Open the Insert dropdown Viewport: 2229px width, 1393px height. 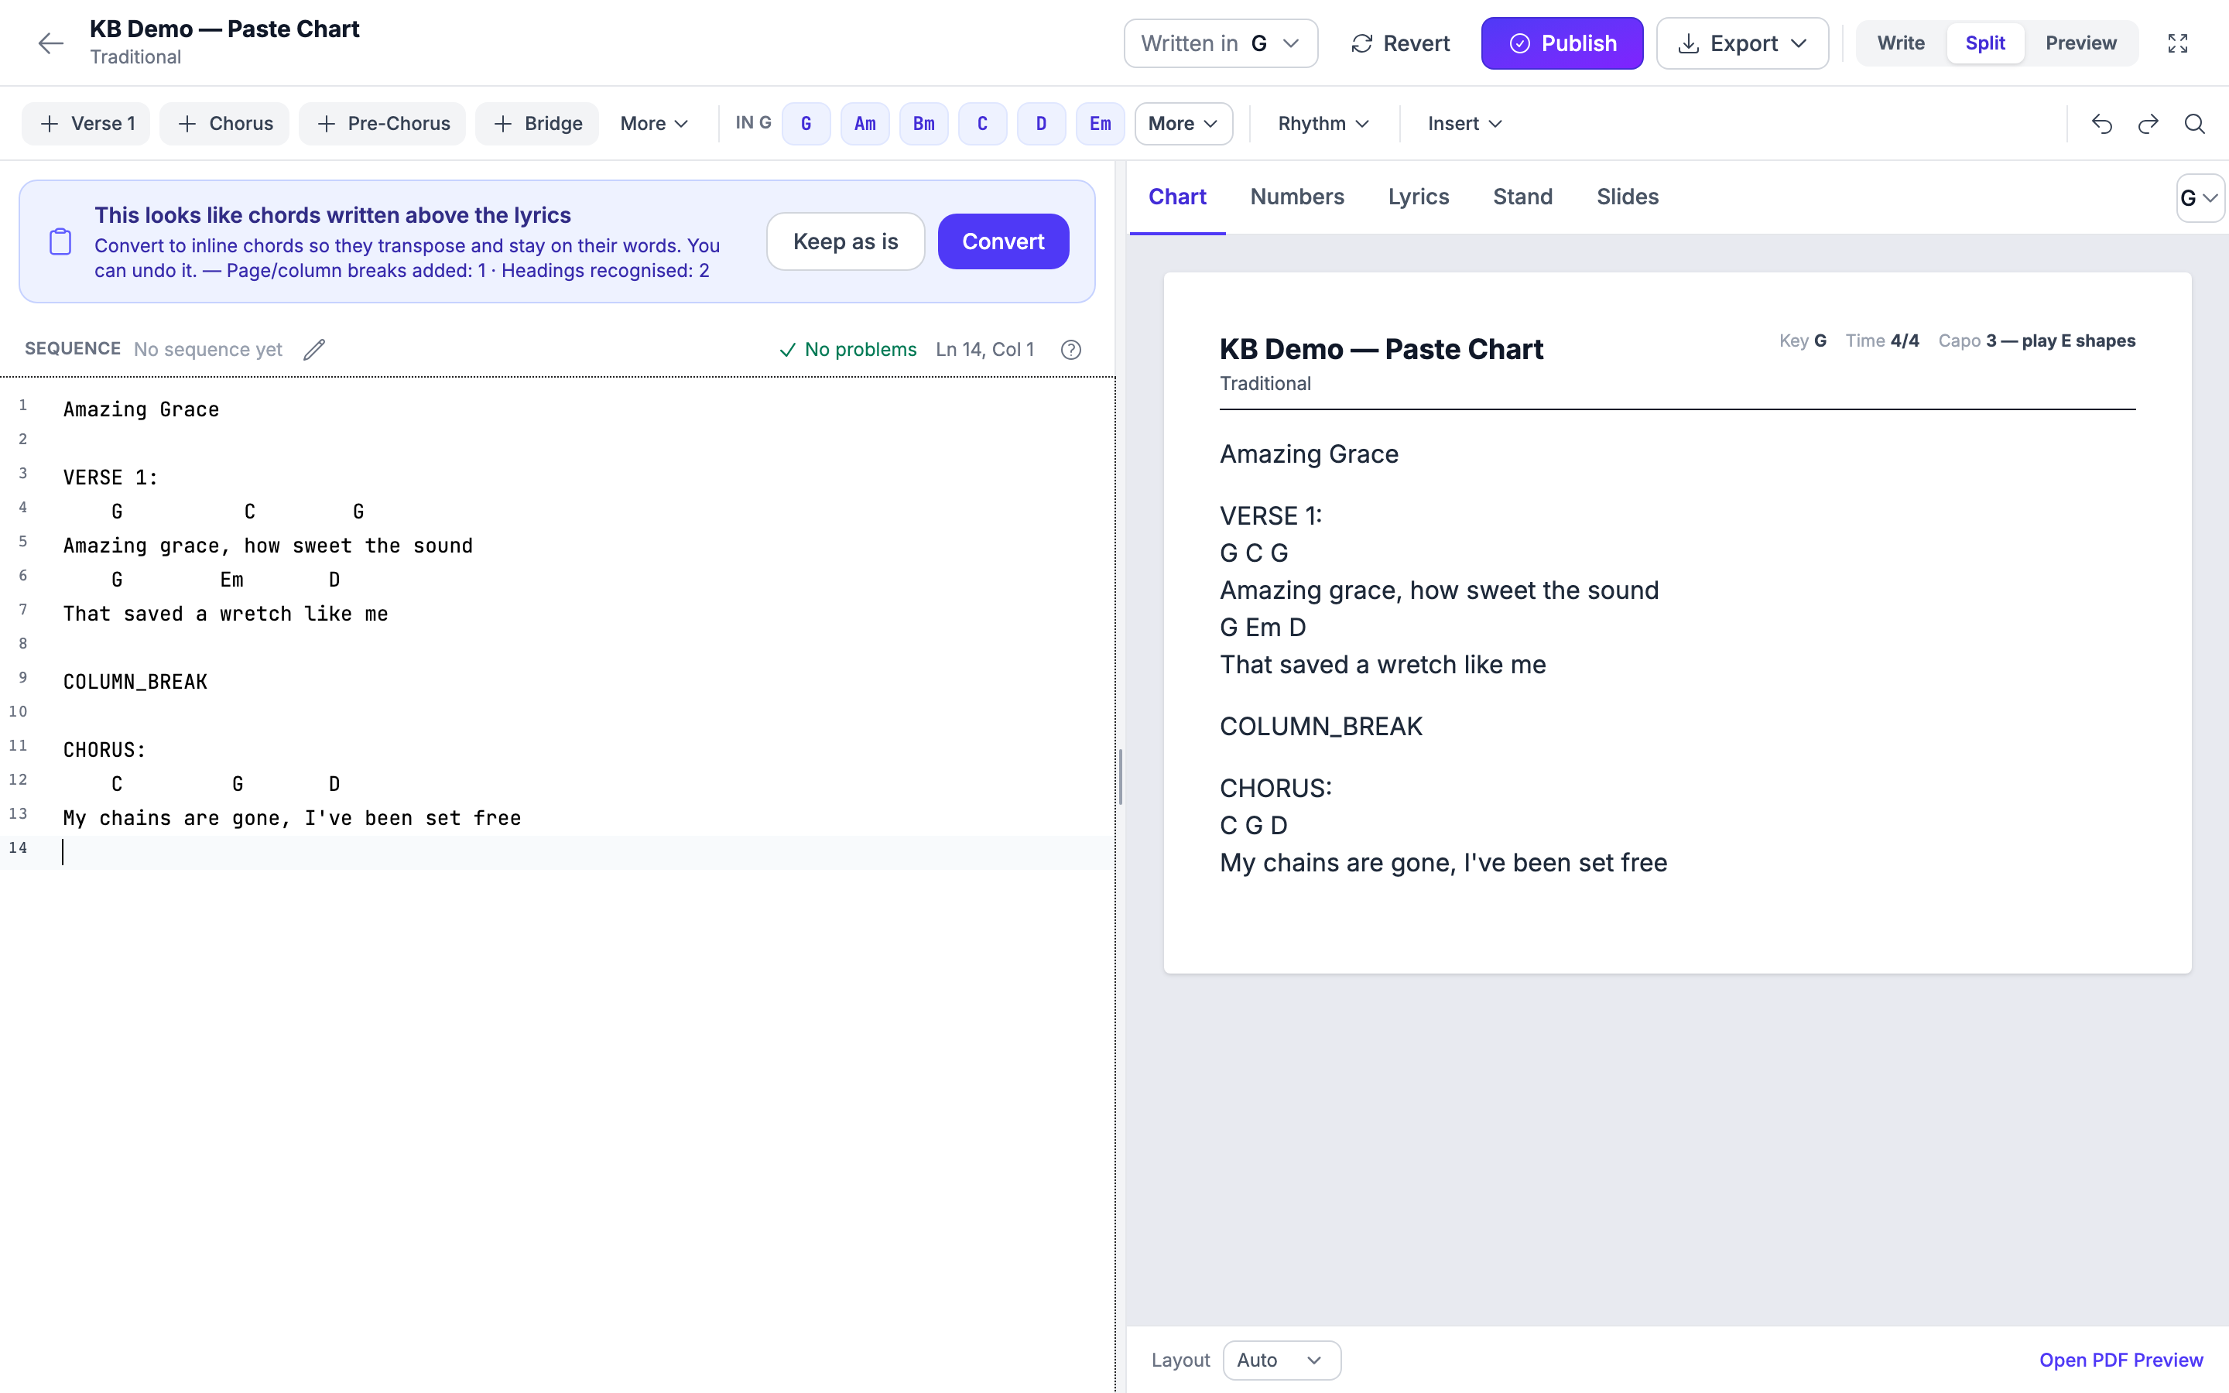pos(1464,124)
